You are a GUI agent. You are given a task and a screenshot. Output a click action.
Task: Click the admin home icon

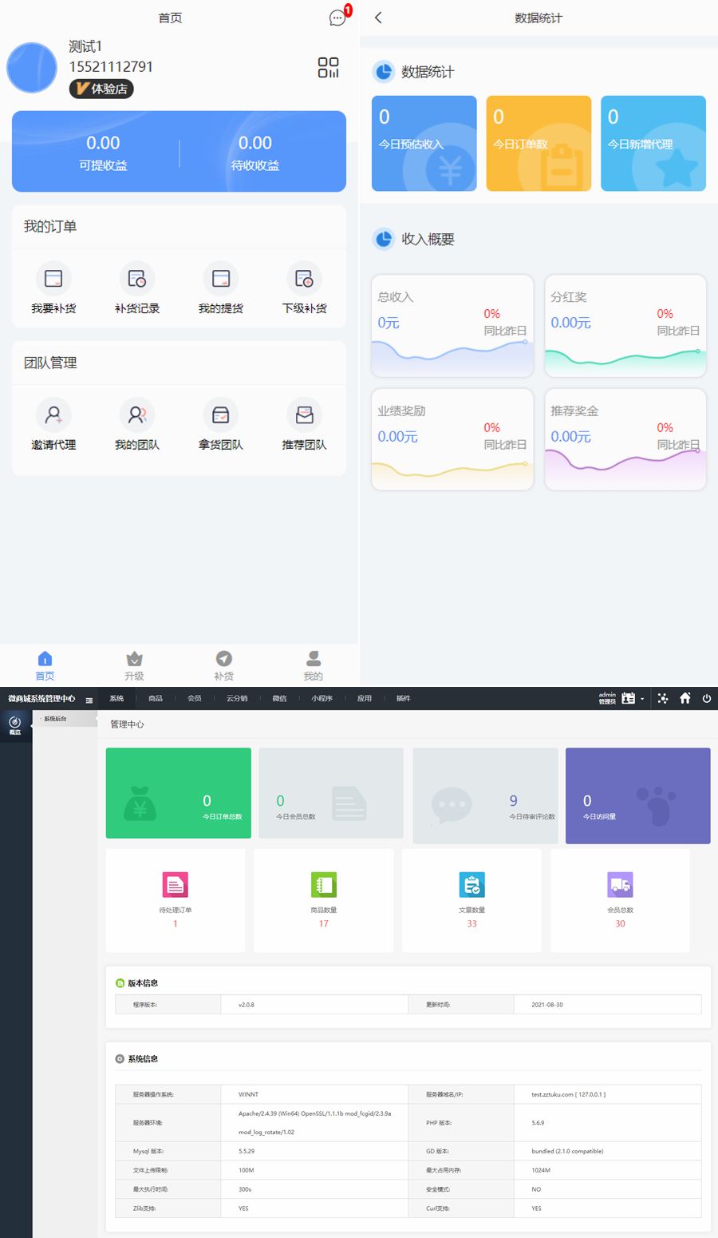pos(684,698)
